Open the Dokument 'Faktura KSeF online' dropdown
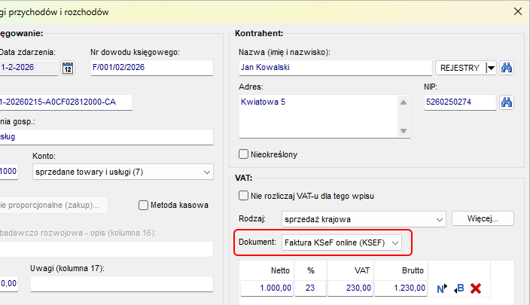Screen dimensions: 530x305 tap(395, 243)
